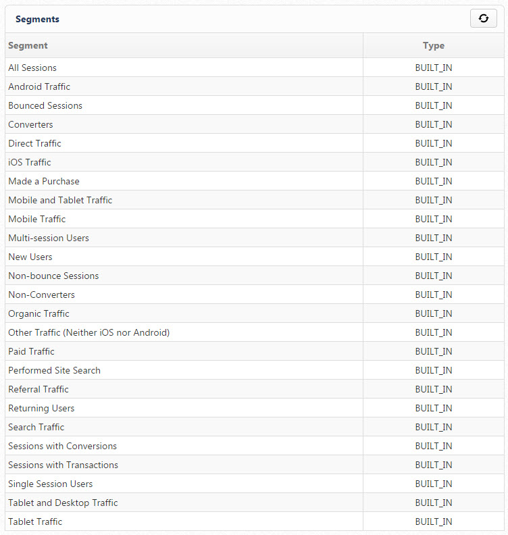Select the All Sessions segment row
The image size is (508, 535).
(x=32, y=68)
